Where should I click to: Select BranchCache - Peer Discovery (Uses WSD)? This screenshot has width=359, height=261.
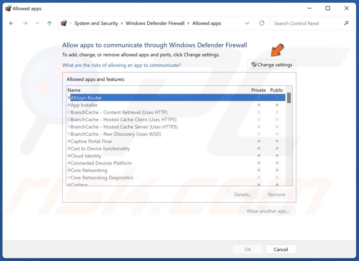tap(176, 134)
